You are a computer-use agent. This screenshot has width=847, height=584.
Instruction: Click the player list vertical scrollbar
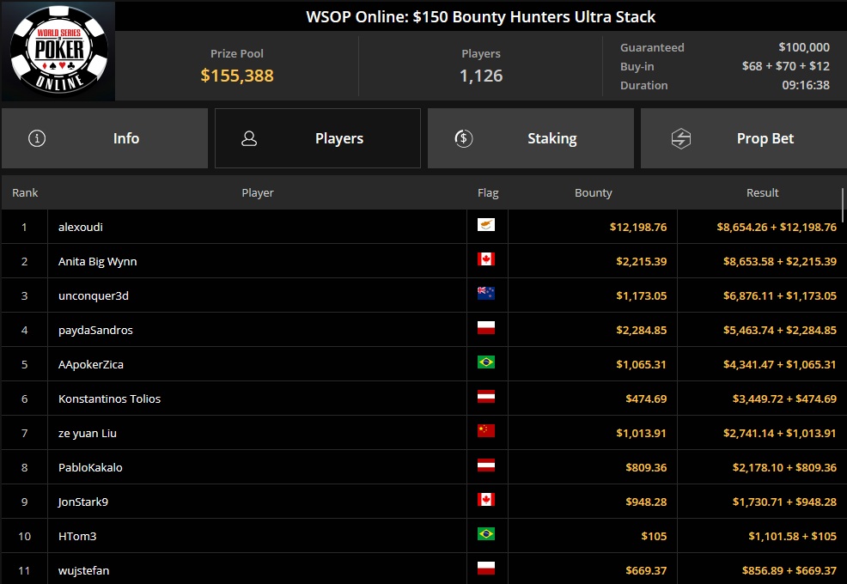click(x=844, y=206)
